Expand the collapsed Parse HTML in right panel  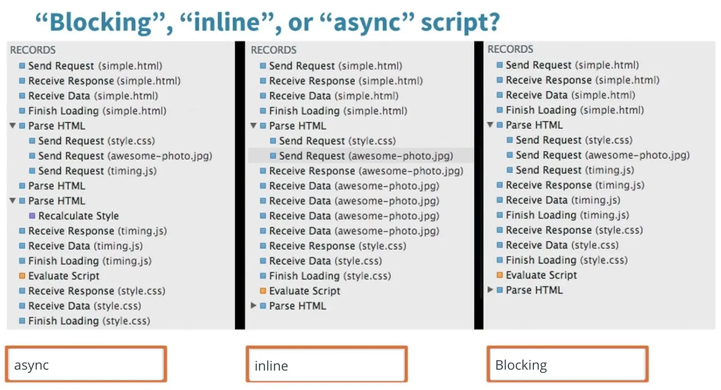[490, 290]
